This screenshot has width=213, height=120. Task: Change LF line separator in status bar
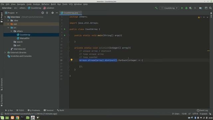pos(189,114)
